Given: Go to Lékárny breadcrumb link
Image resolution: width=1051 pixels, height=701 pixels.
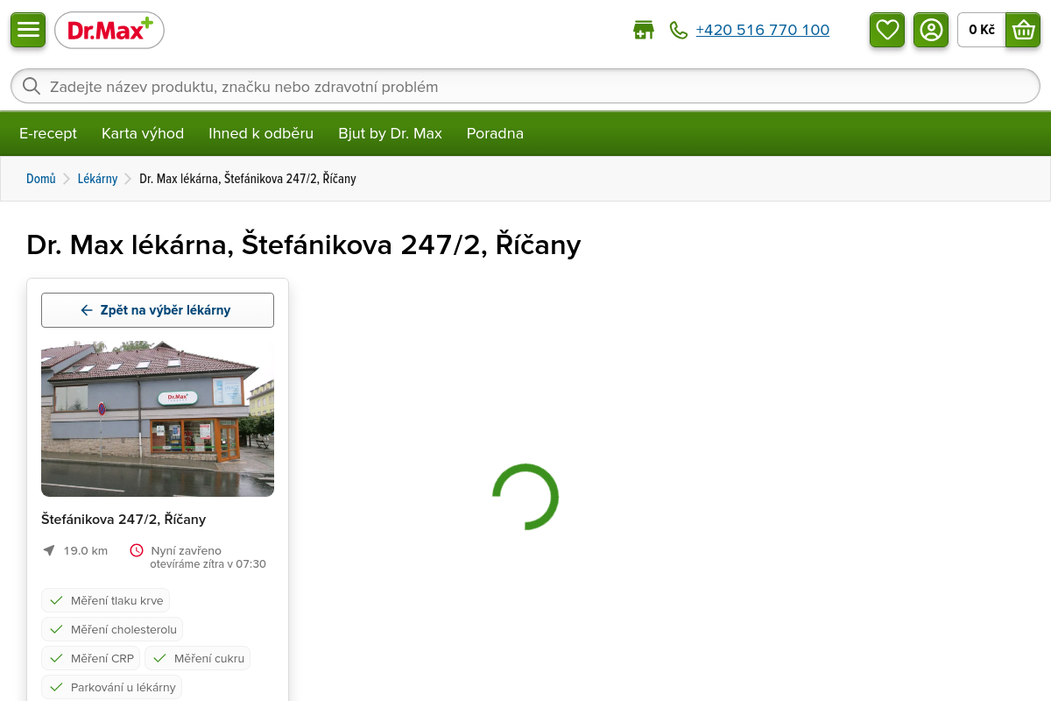Looking at the screenshot, I should pyautogui.click(x=97, y=179).
